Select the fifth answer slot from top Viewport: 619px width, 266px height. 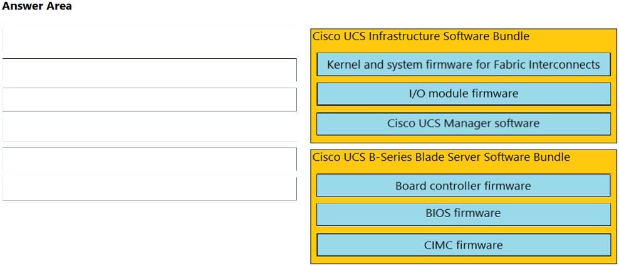pyautogui.click(x=149, y=159)
